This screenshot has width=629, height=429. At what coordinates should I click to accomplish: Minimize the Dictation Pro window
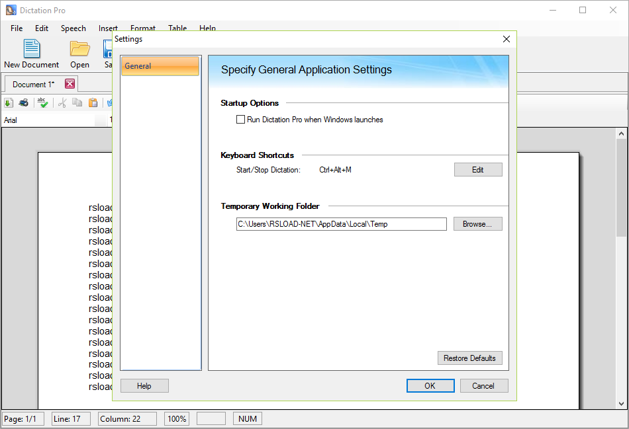click(553, 10)
